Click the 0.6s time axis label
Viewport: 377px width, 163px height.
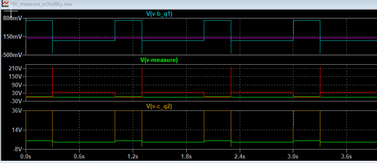click(x=79, y=157)
